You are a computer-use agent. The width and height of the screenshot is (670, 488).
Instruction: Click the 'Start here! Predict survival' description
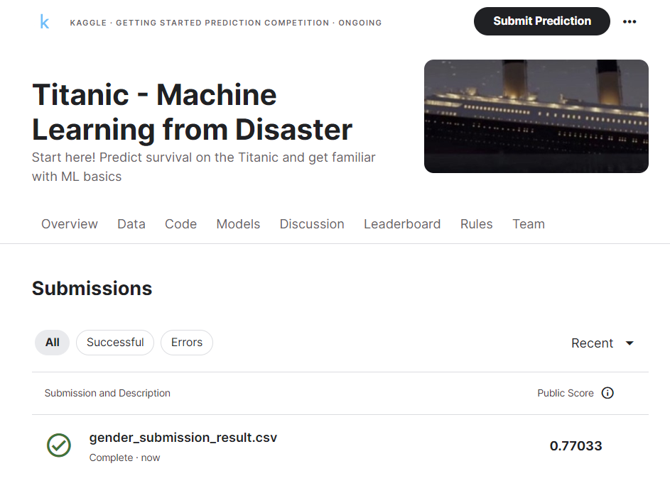coord(203,167)
